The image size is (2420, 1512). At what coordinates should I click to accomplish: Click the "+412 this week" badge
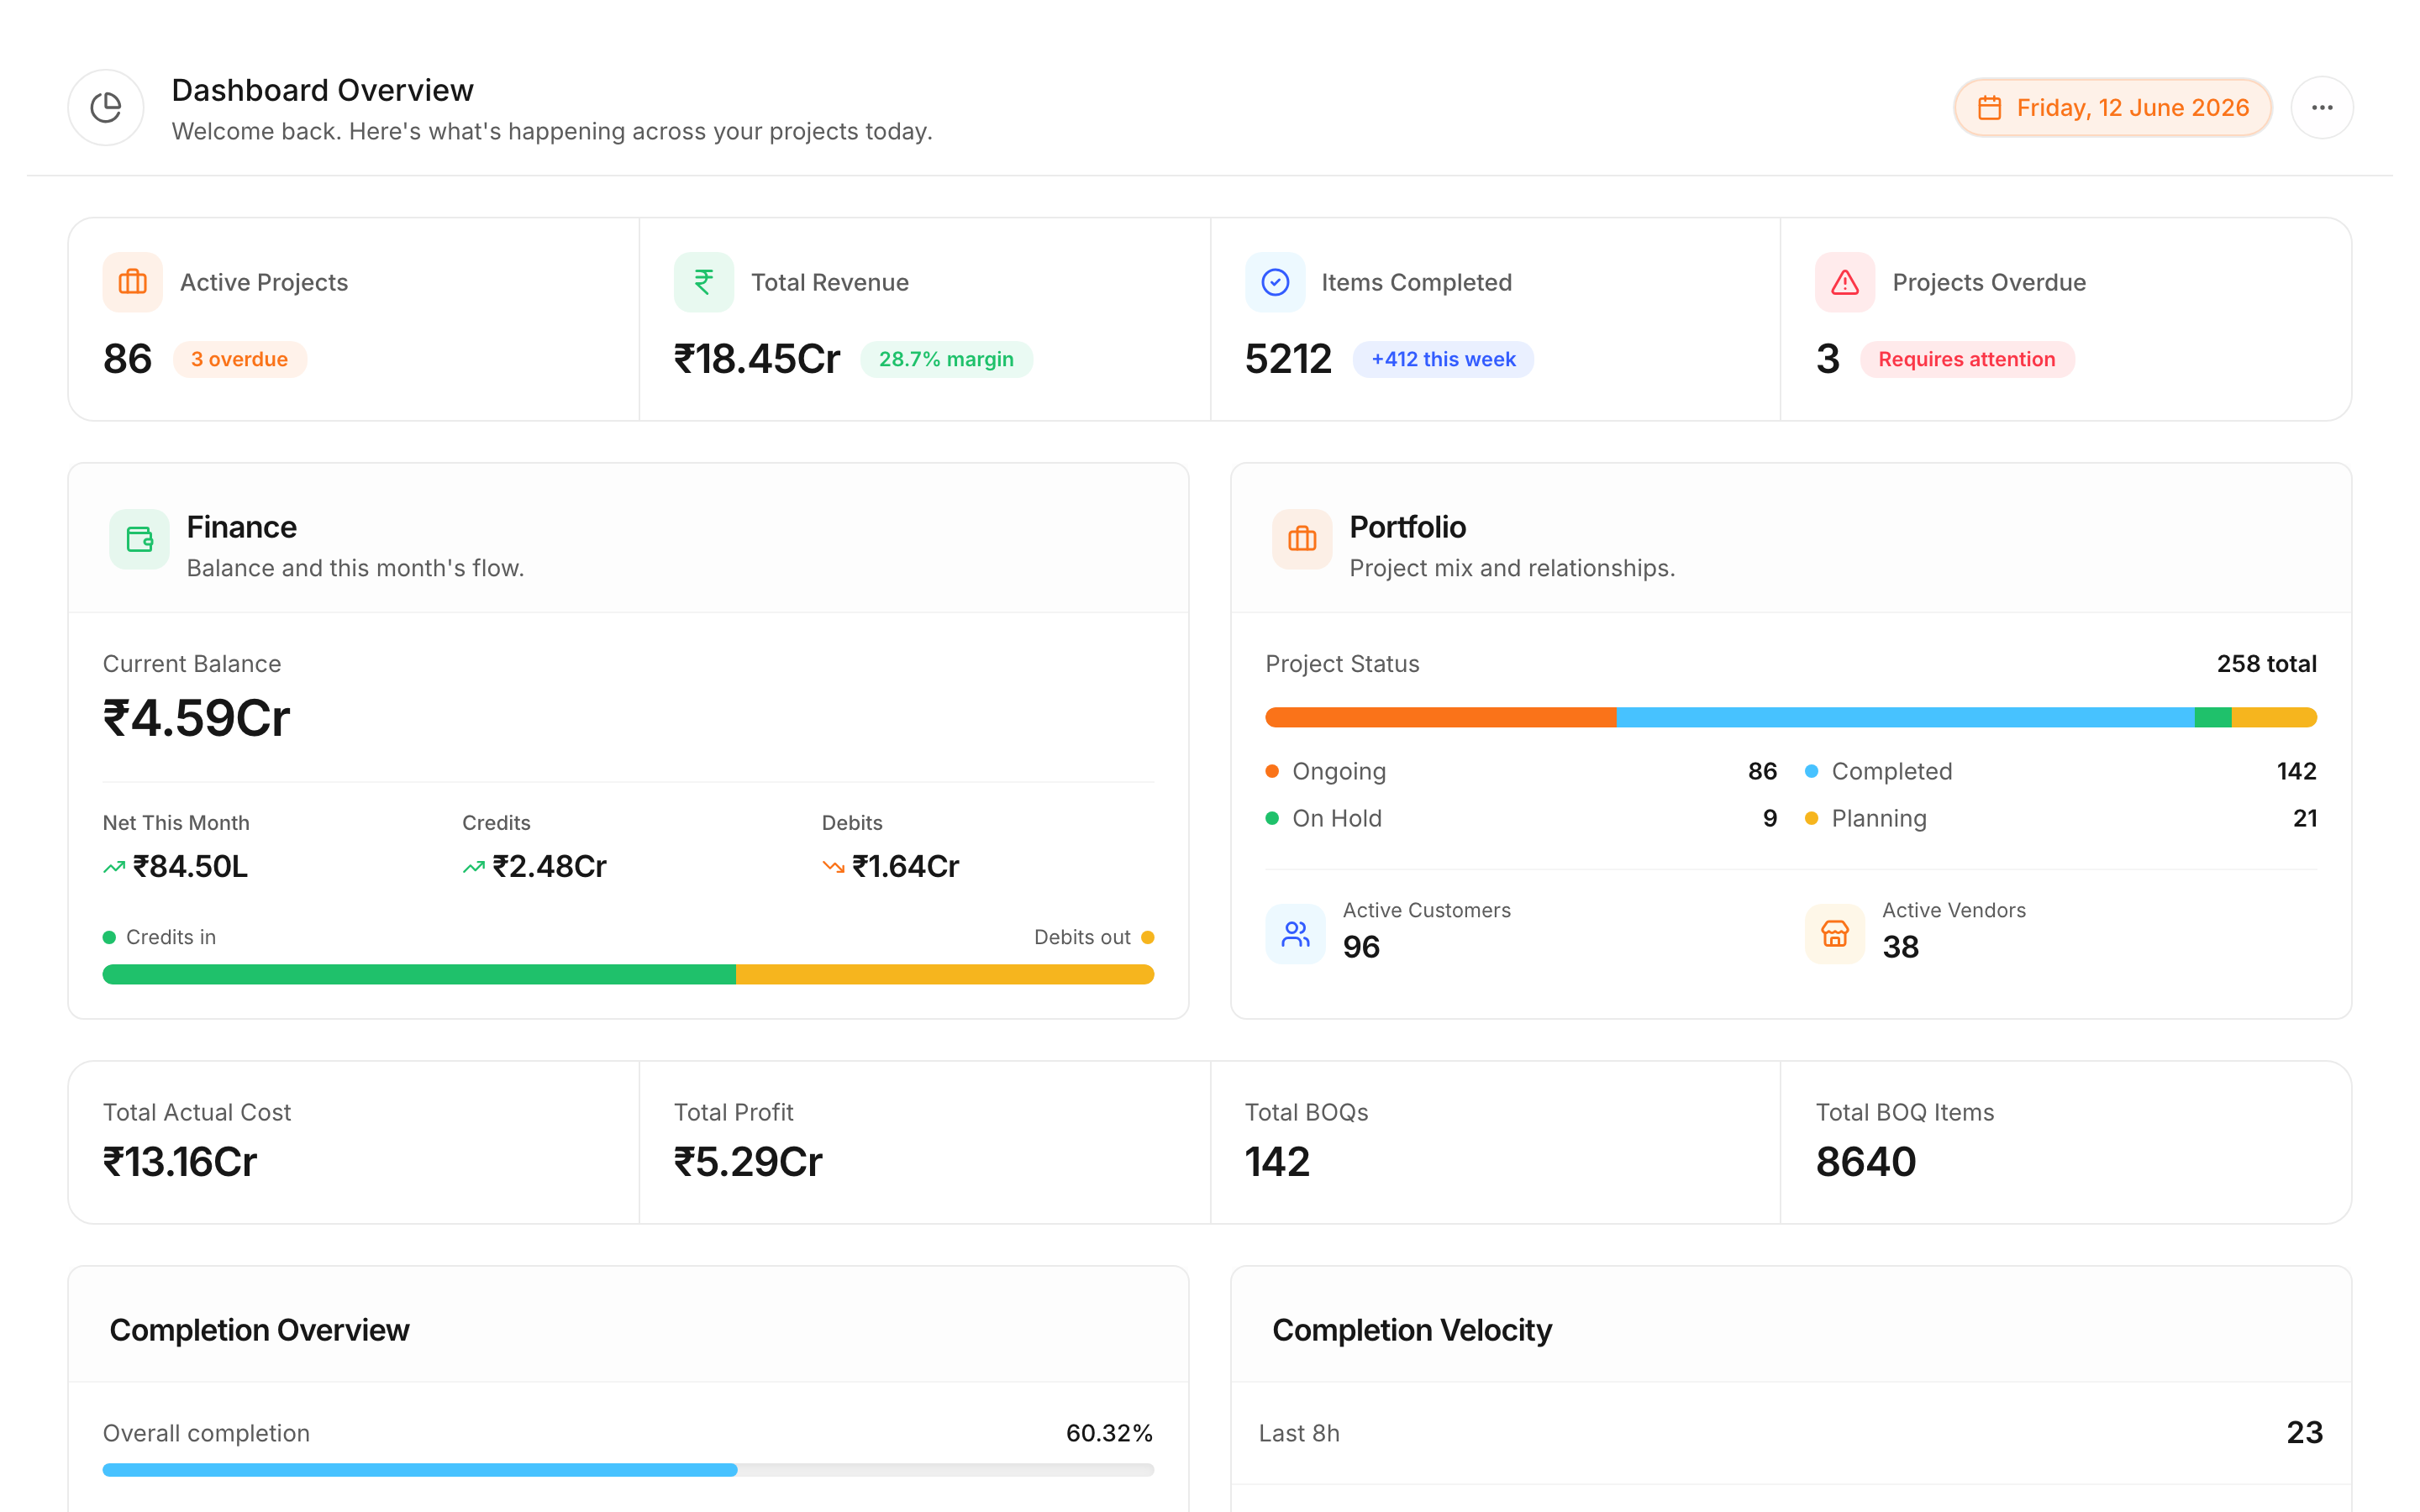click(1443, 359)
